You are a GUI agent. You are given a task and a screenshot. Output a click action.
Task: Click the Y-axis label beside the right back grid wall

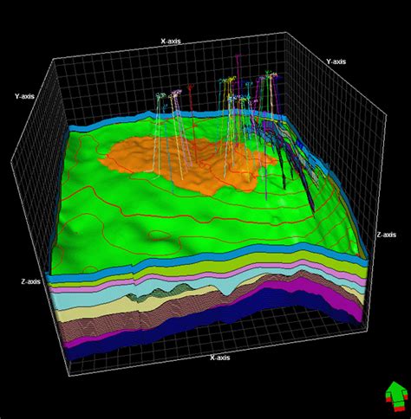(x=336, y=61)
